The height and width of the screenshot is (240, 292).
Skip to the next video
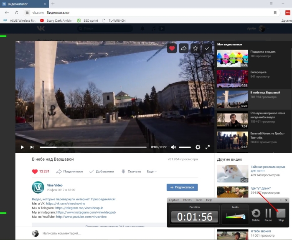32,147
